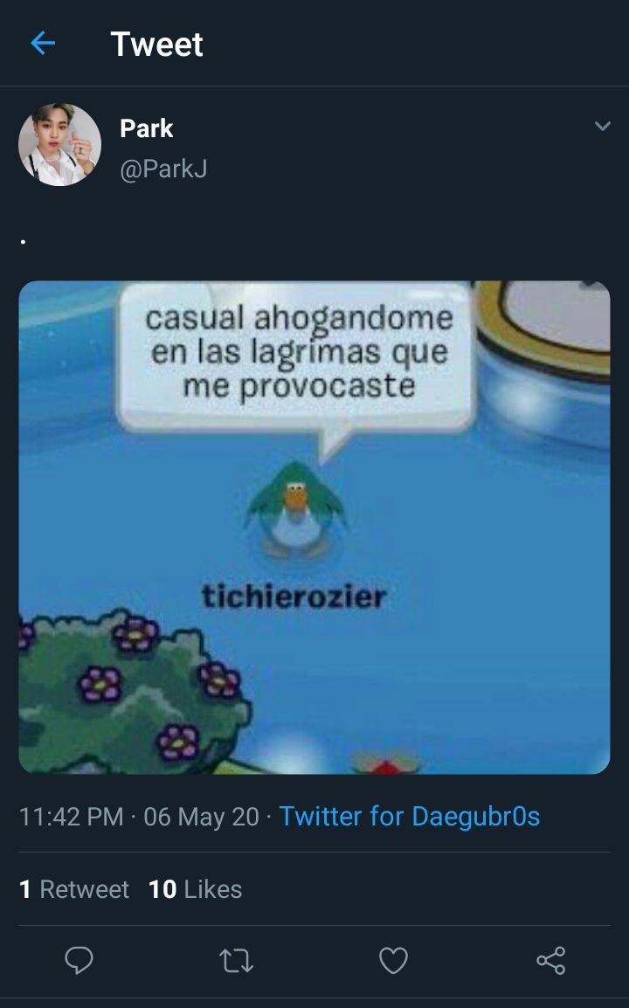Open the reply speech bubble icon
This screenshot has height=1008, width=629.
coord(79,961)
